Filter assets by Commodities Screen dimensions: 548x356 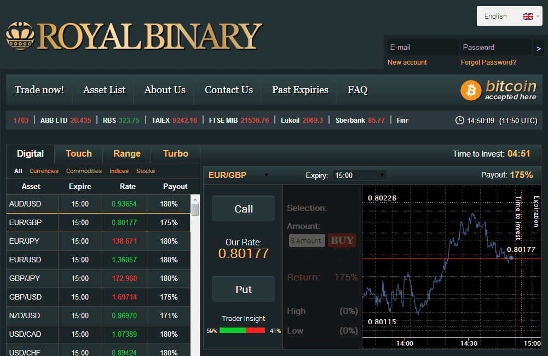(x=84, y=171)
